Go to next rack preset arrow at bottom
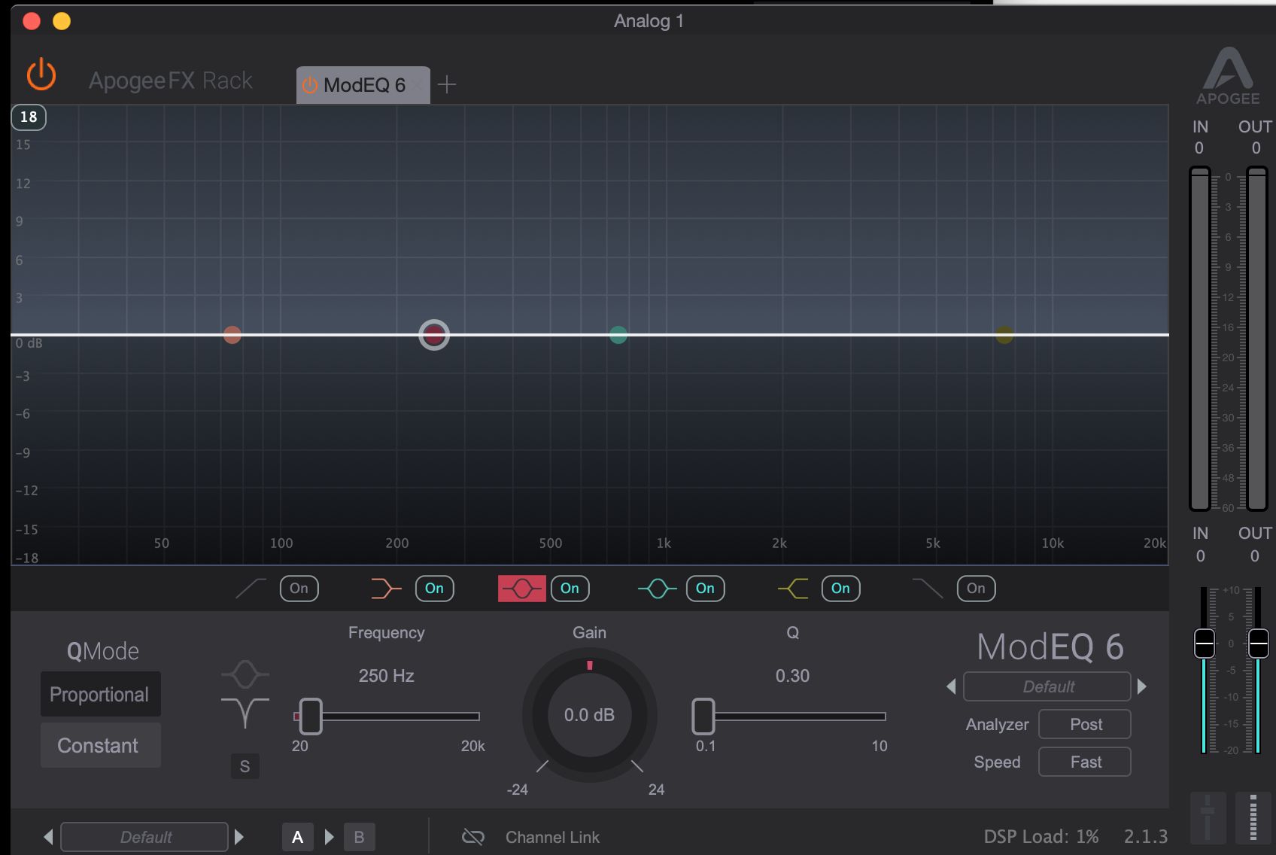 (239, 837)
